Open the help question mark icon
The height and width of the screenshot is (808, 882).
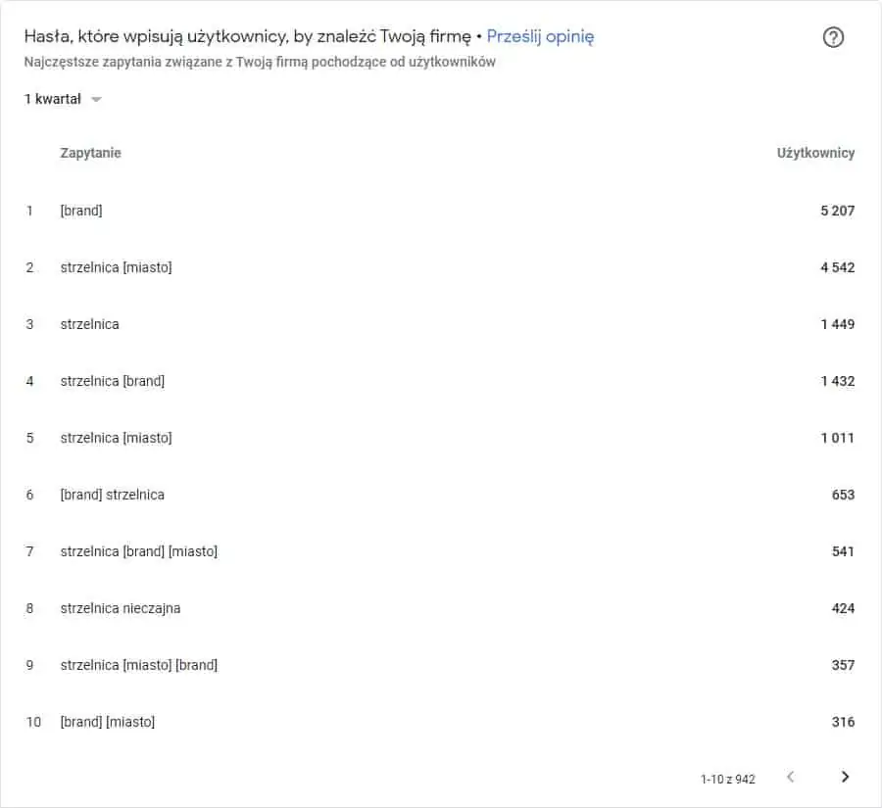[x=833, y=37]
